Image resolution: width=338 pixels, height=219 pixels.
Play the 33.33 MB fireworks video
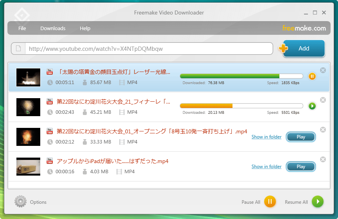[x=301, y=137]
